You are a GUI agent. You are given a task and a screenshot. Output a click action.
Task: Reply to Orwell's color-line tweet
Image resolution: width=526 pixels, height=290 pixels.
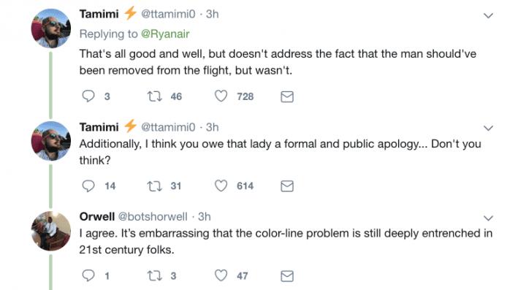tap(88, 275)
